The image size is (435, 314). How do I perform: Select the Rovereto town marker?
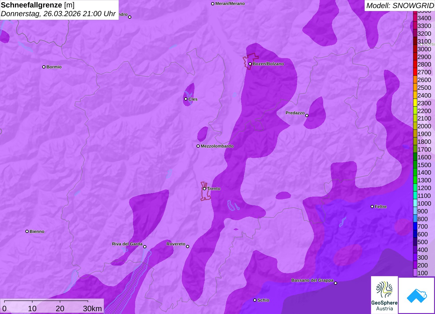(x=188, y=247)
